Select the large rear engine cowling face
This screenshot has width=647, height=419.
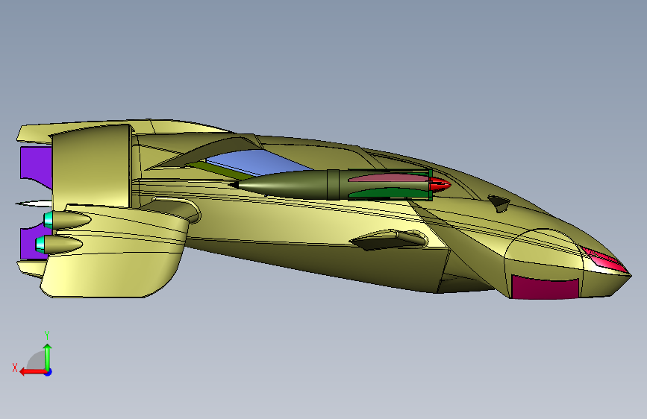pyautogui.click(x=92, y=167)
